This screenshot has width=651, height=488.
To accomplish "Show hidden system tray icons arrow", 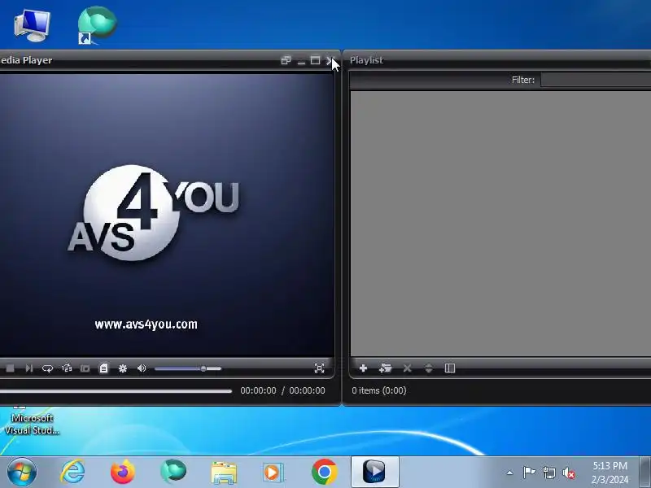I will tap(510, 473).
